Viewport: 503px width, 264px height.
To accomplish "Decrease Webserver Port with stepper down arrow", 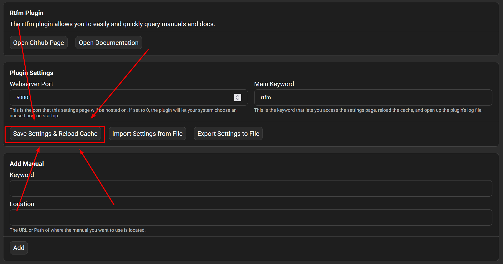I will [238, 99].
